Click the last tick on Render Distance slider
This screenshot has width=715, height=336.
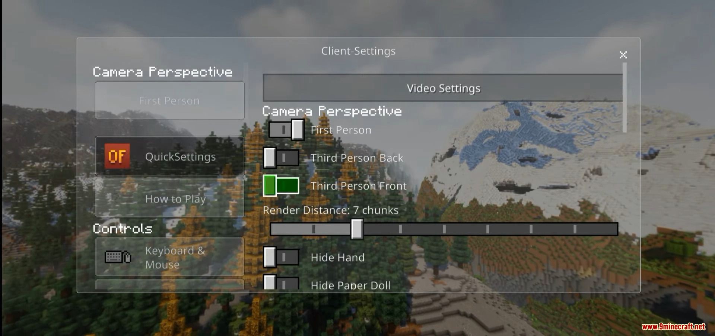tap(575, 229)
